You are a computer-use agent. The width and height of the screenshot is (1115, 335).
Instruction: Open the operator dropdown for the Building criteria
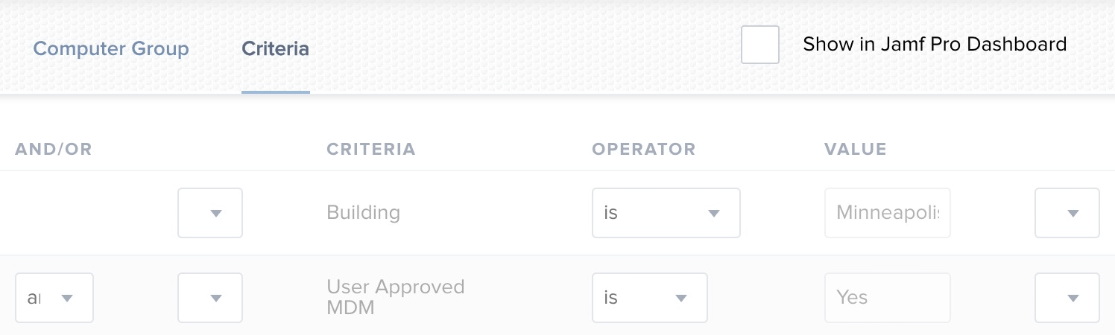click(666, 213)
